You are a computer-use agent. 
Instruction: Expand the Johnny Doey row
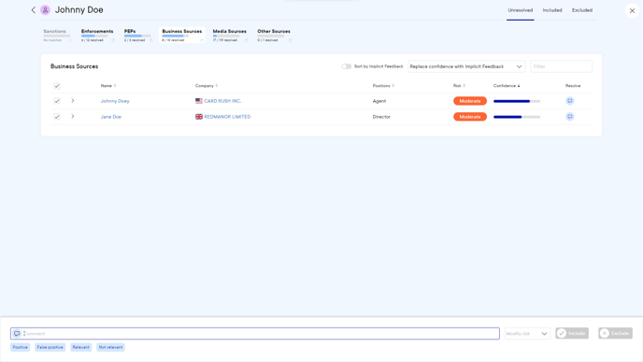click(x=73, y=101)
